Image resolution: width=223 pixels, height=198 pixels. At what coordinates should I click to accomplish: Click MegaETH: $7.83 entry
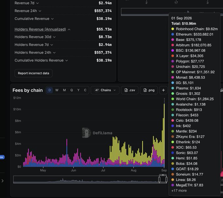pos(187,185)
